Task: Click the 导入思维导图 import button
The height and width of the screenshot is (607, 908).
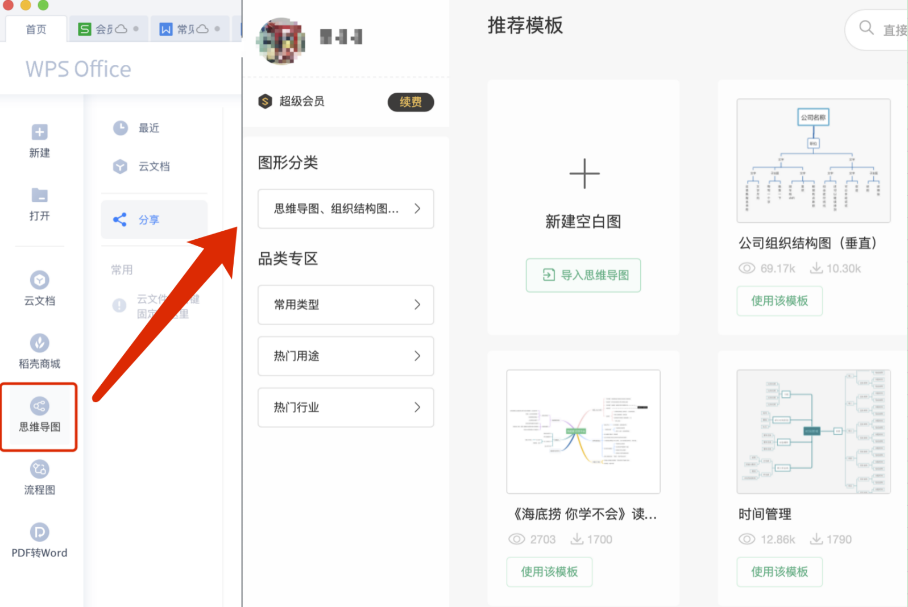Action: 583,275
